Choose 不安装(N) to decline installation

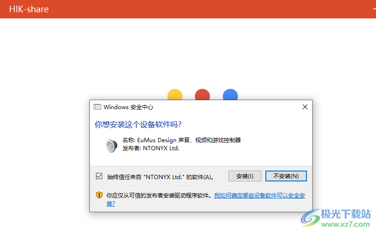[286, 176]
